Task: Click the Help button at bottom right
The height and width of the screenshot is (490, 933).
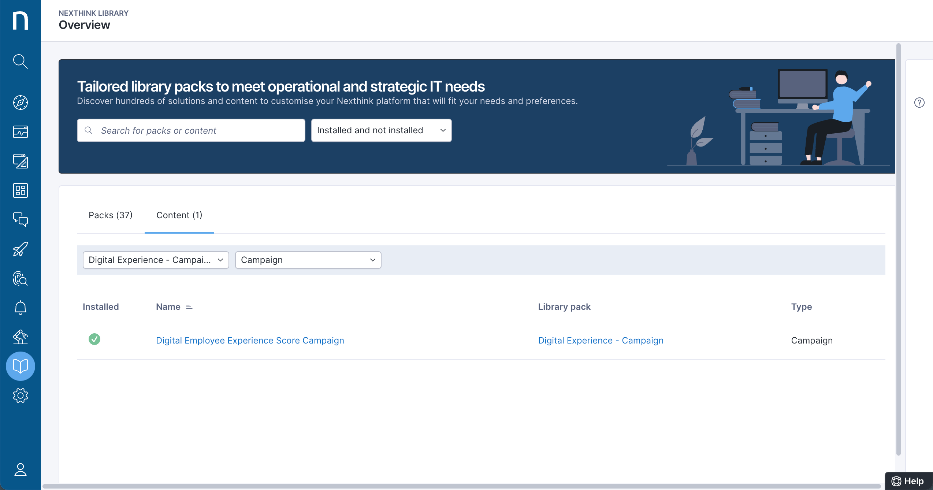Action: tap(907, 481)
